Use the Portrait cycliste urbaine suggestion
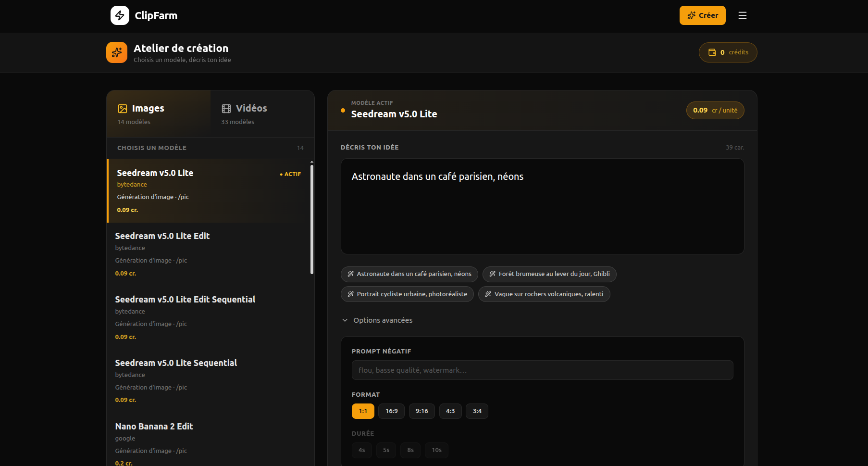Image resolution: width=868 pixels, height=466 pixels. pyautogui.click(x=407, y=294)
